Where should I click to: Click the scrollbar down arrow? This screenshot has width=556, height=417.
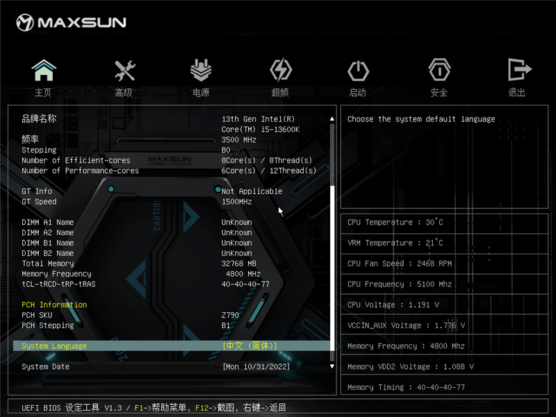click(x=332, y=366)
